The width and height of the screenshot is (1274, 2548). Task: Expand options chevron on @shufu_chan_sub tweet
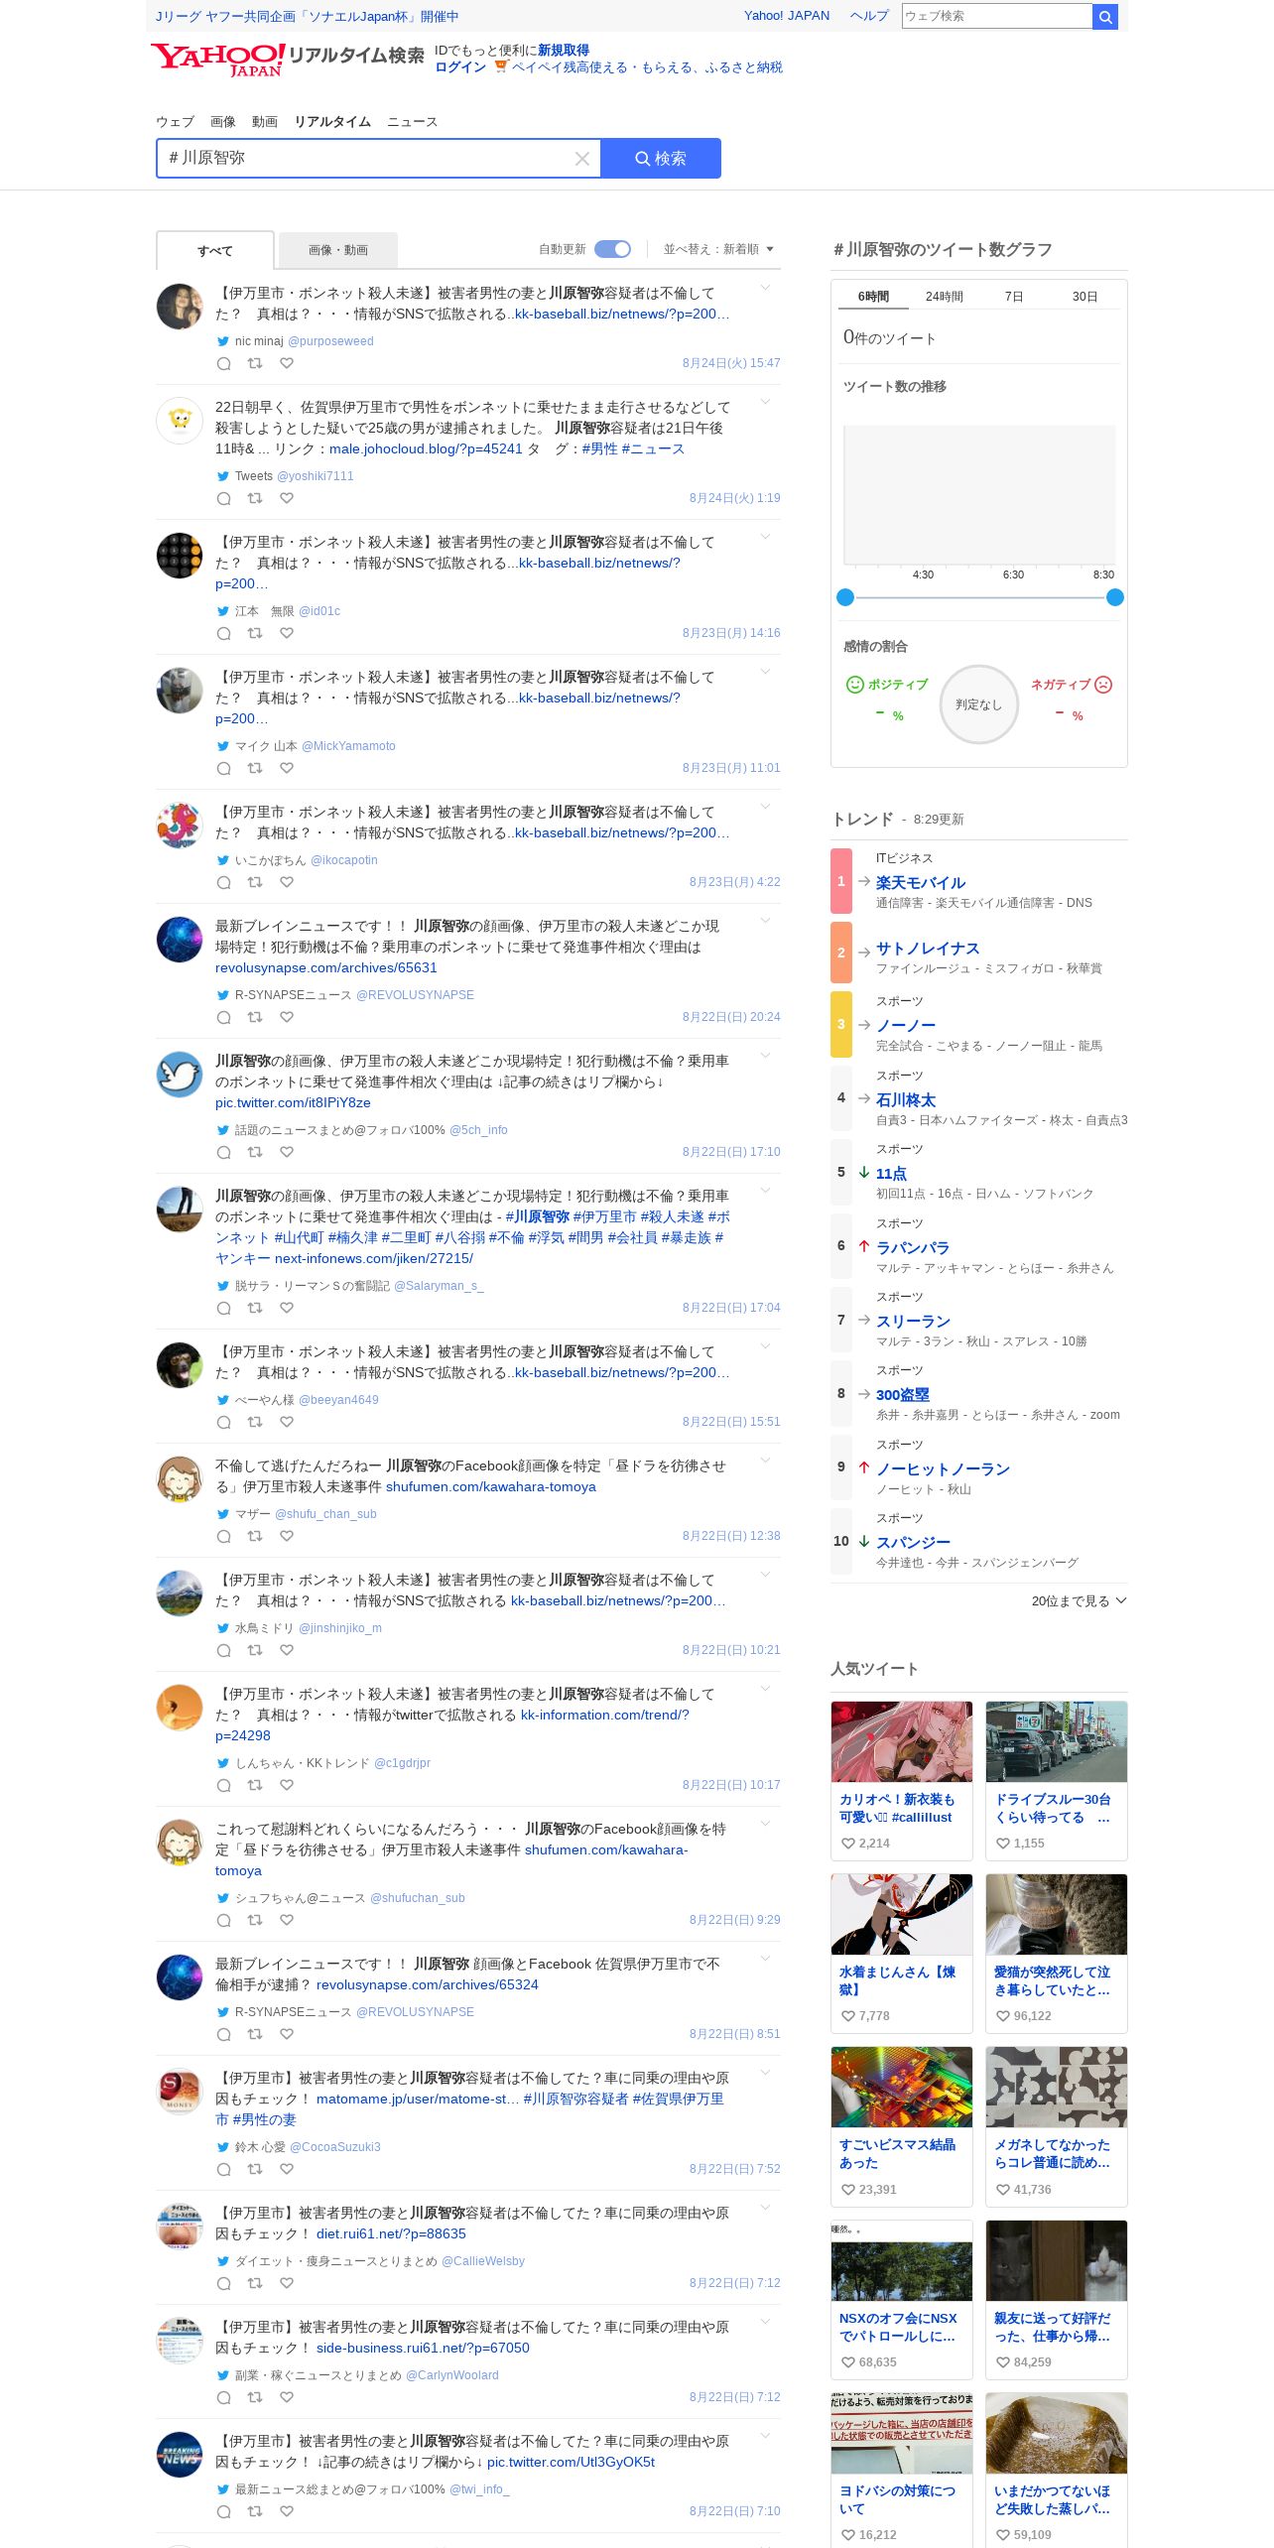click(x=765, y=1461)
